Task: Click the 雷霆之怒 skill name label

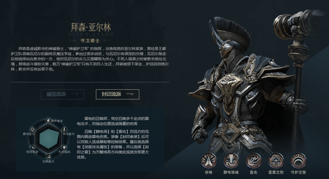Action: point(276,172)
